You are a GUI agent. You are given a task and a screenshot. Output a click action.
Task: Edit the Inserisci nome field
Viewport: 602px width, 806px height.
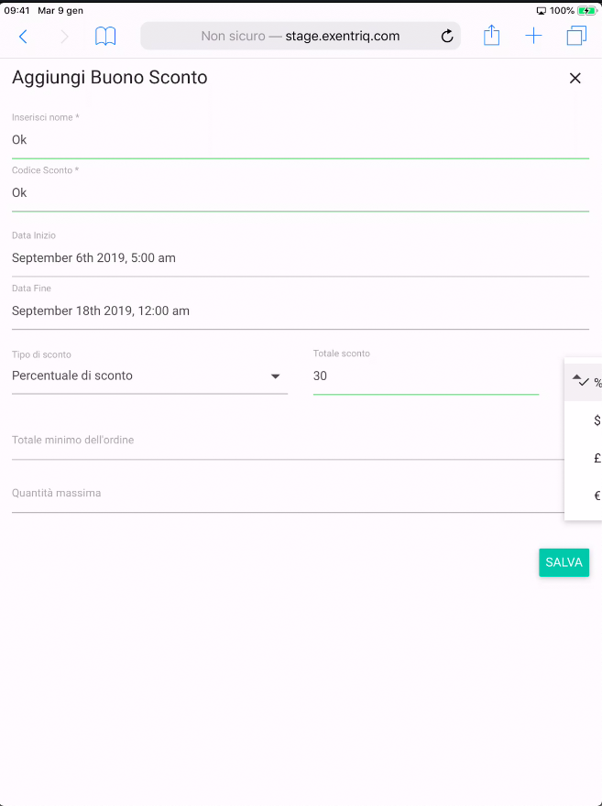(x=300, y=140)
